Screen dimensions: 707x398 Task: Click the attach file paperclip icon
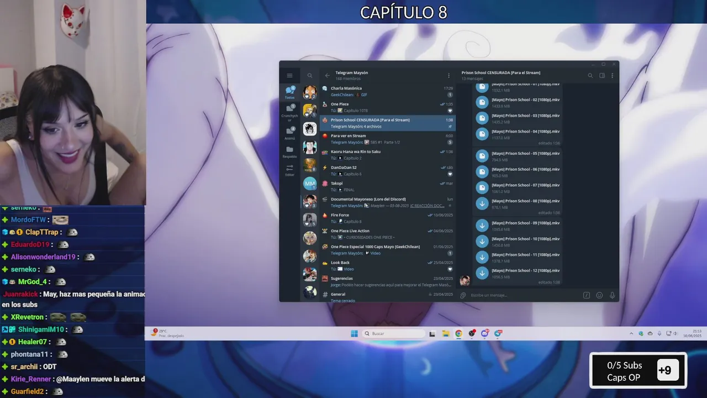point(463,295)
